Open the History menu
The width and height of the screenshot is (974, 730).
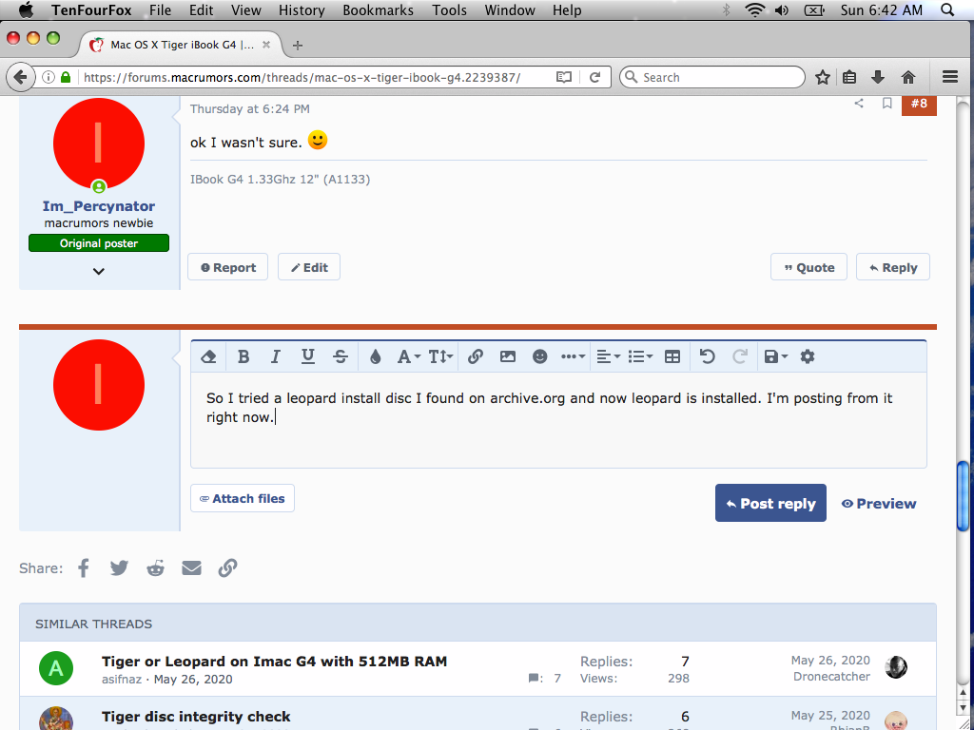pos(302,10)
